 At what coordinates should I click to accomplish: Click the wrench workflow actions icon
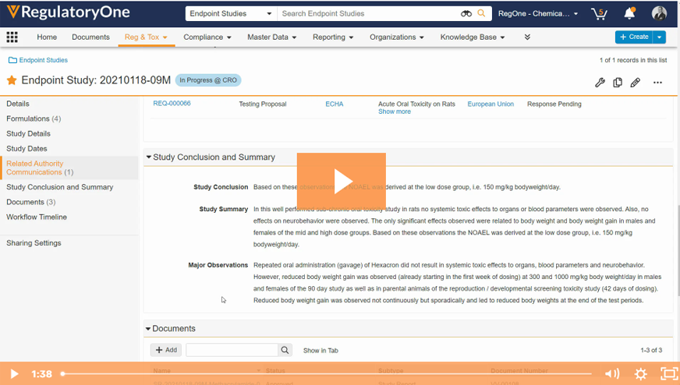600,83
